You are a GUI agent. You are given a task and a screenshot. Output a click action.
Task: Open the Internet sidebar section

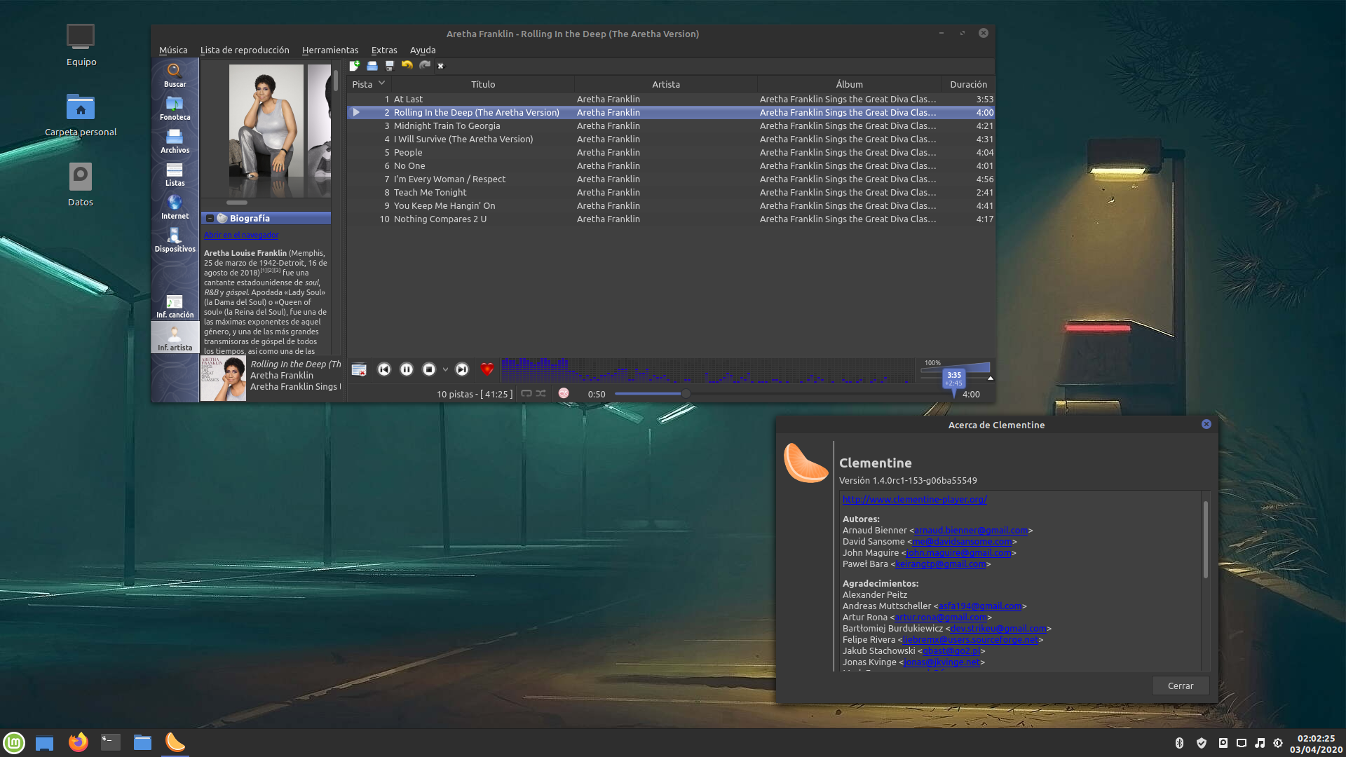[x=175, y=207]
